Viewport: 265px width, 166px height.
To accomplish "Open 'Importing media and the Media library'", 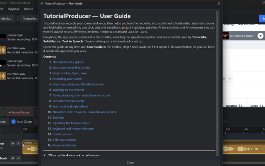I will [x=78, y=84].
